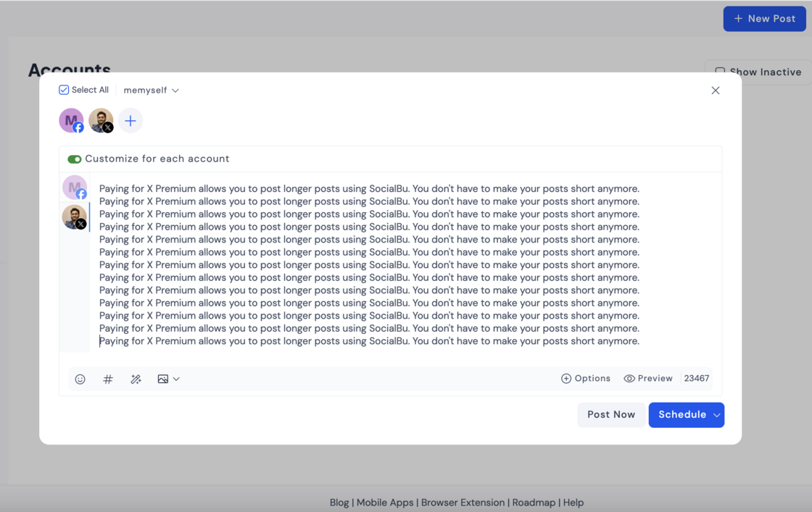Disable Customize for each account switch
This screenshot has height=512, width=812.
[x=75, y=159]
